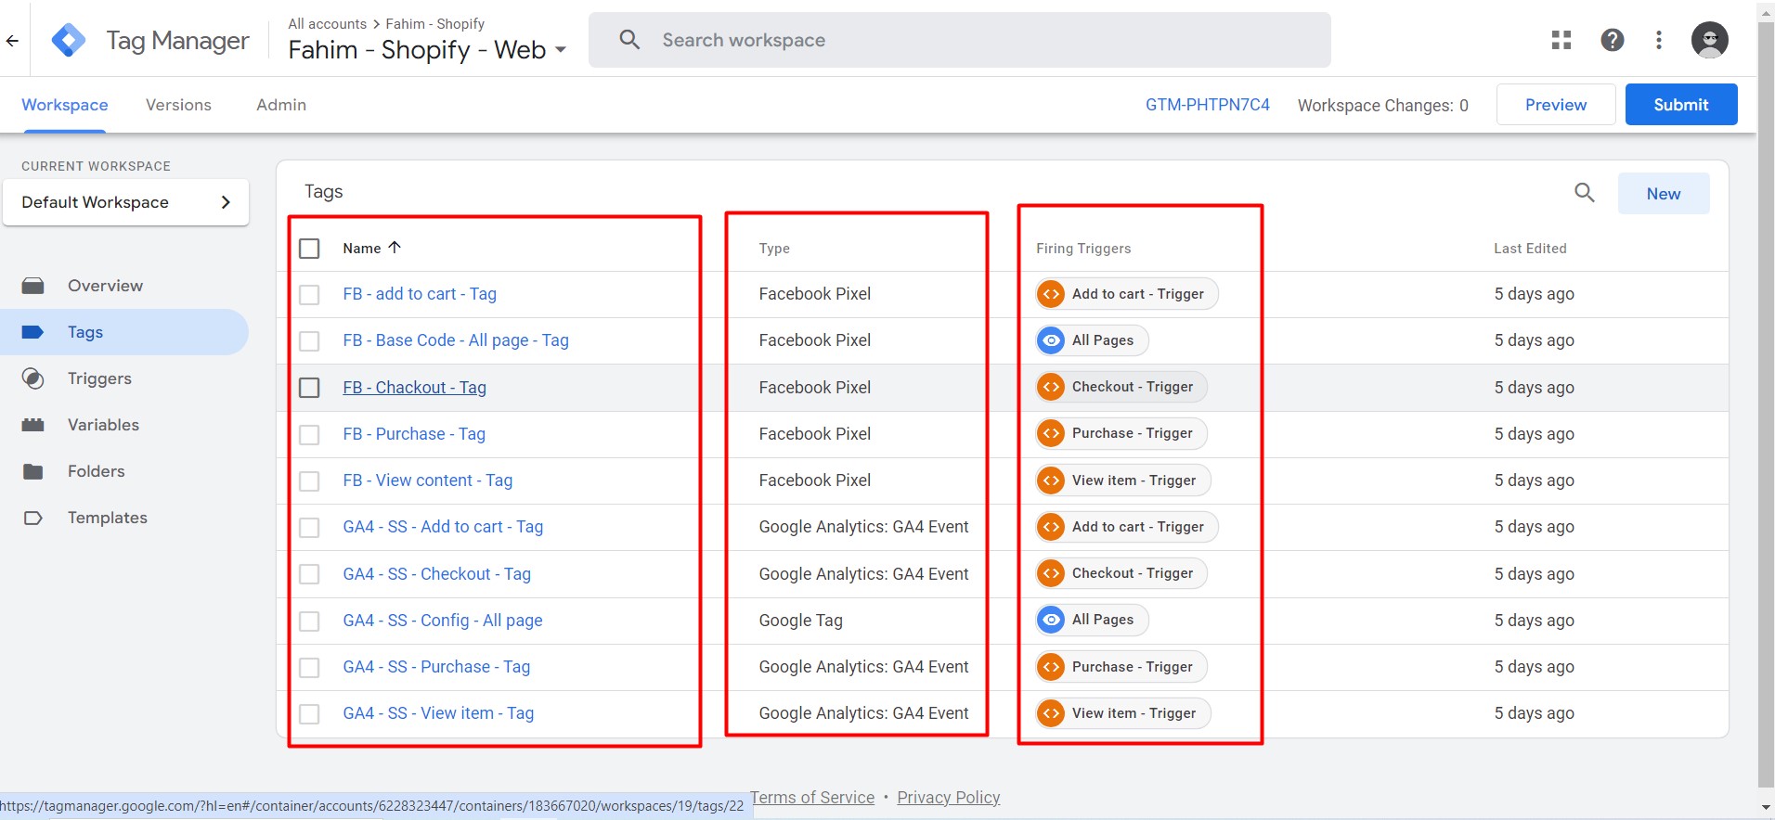
Task: Check the FB - Base Code - All page checkbox
Action: pyautogui.click(x=309, y=341)
